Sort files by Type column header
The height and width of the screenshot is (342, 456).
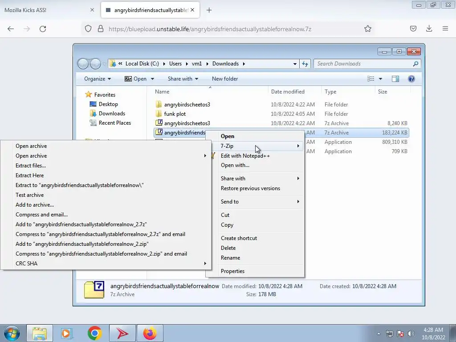[330, 92]
